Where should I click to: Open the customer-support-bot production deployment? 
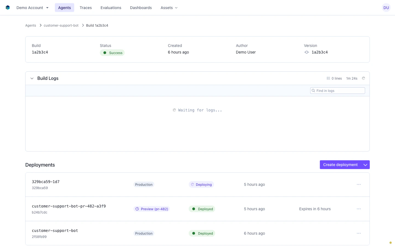point(55,231)
